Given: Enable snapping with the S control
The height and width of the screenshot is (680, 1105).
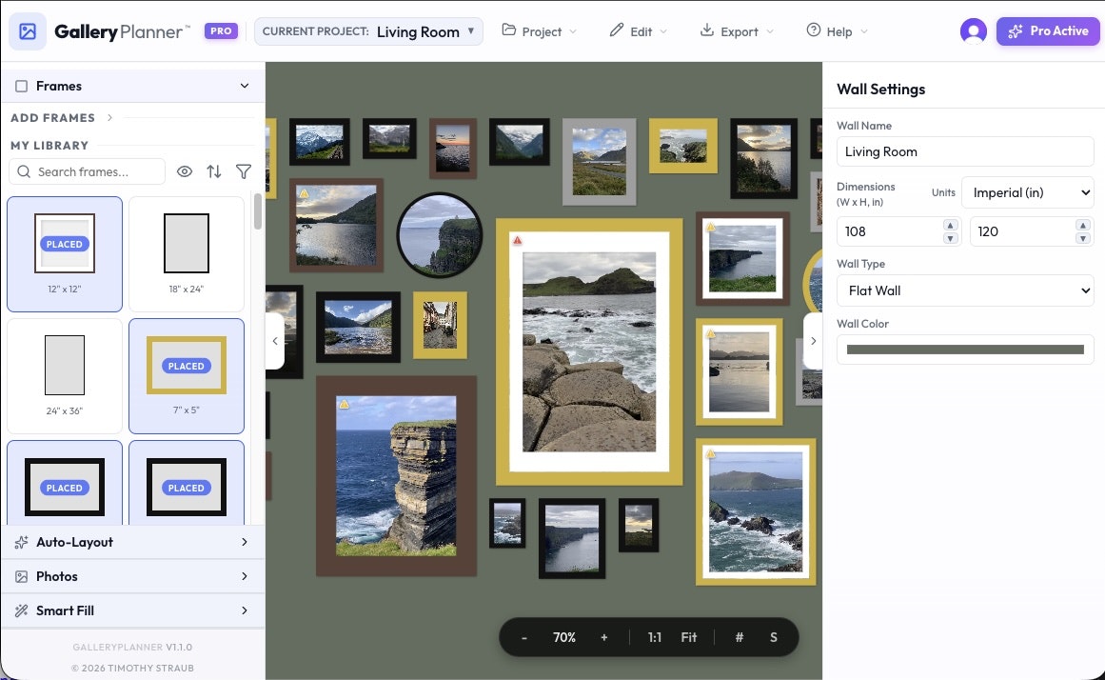Looking at the screenshot, I should pos(774,637).
